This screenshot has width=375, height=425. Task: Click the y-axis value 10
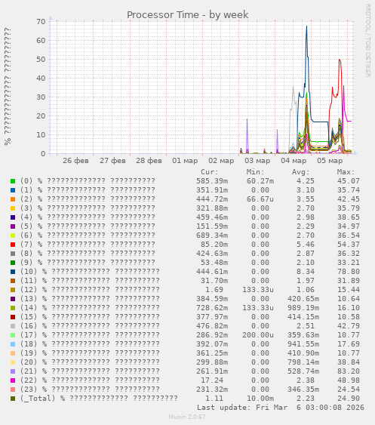pos(41,134)
